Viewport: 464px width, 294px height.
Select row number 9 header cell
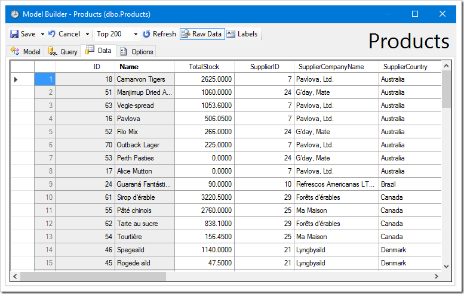45,184
